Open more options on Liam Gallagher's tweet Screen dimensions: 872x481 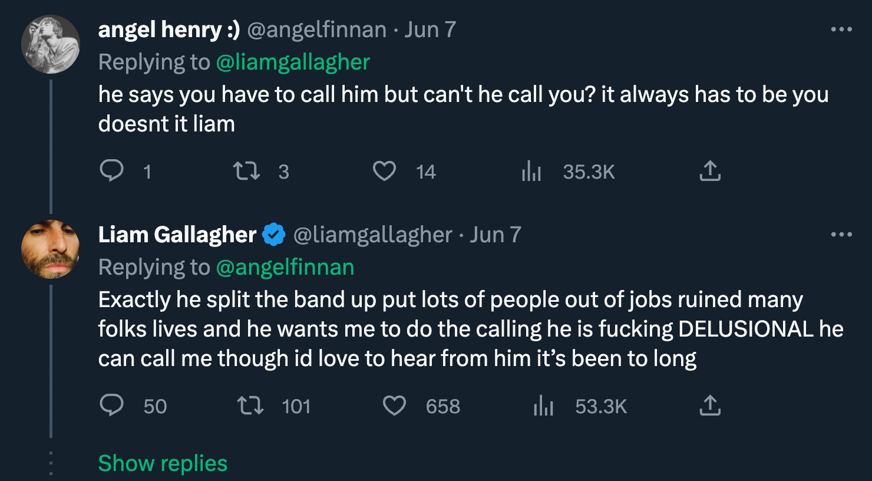click(841, 235)
